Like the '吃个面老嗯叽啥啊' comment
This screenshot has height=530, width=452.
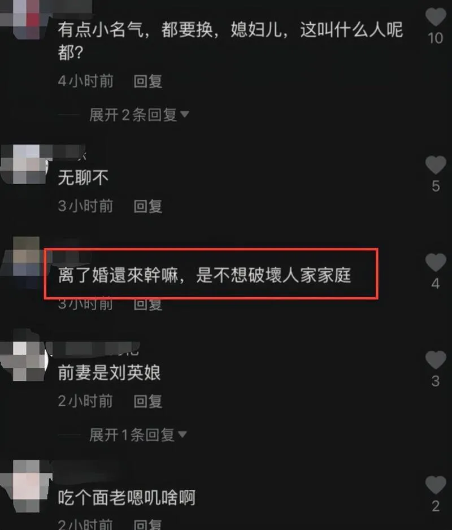(436, 485)
